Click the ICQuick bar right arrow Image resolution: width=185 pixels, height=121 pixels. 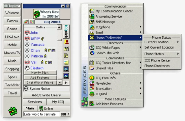click(66, 83)
